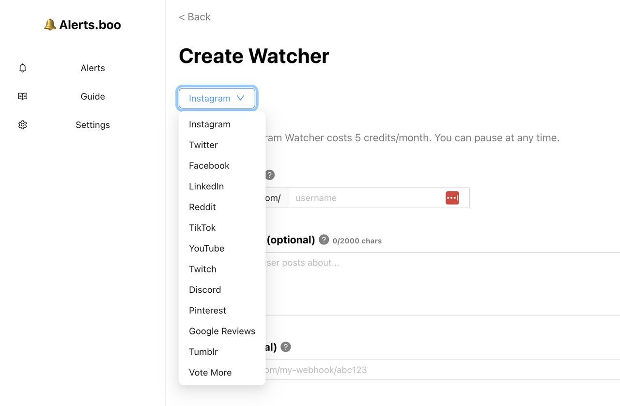Click help icon next to username label
Image resolution: width=620 pixels, height=406 pixels.
click(270, 175)
